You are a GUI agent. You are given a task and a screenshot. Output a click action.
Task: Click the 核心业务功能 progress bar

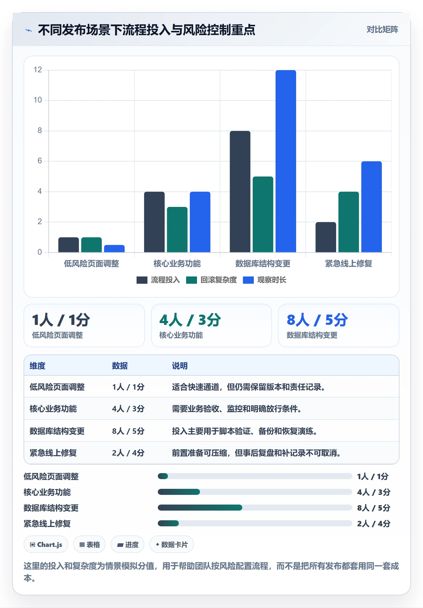point(255,492)
